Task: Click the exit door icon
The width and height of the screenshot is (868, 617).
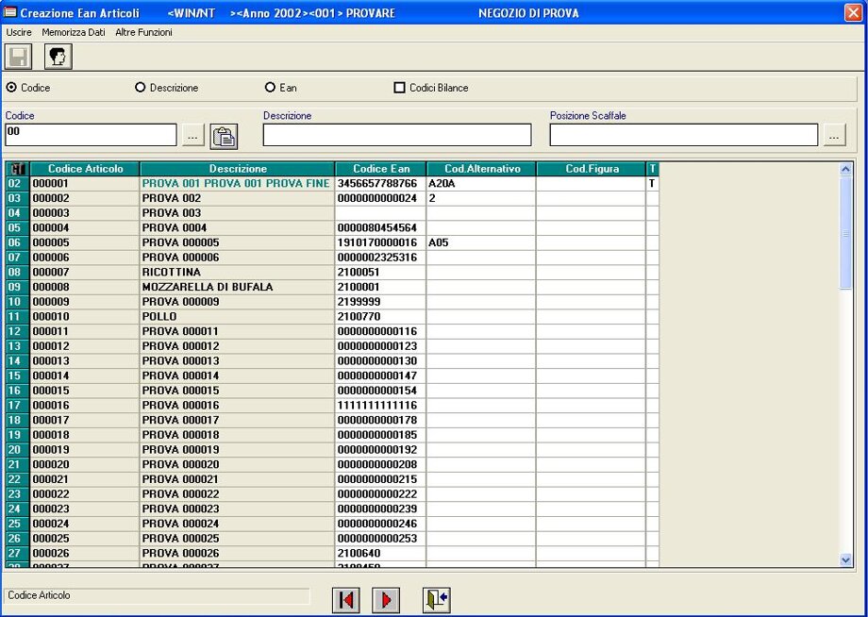Action: [x=436, y=599]
